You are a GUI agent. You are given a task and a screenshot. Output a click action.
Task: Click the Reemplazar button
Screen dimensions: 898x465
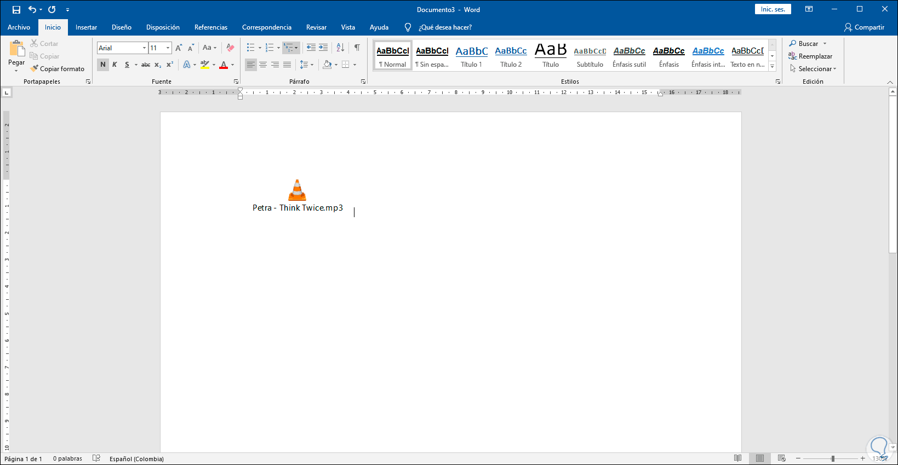810,56
